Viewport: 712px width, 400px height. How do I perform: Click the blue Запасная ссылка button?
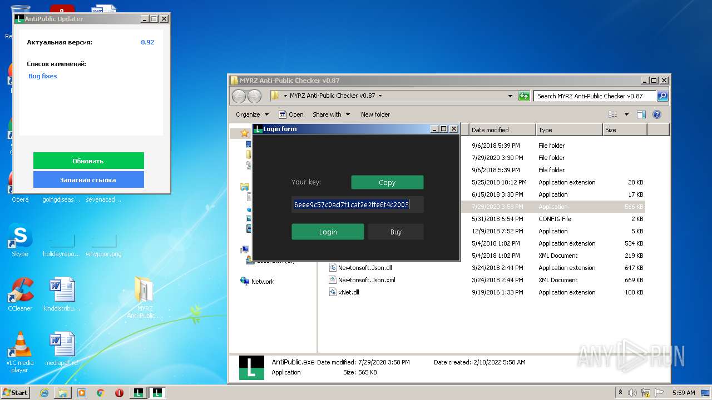click(x=88, y=179)
